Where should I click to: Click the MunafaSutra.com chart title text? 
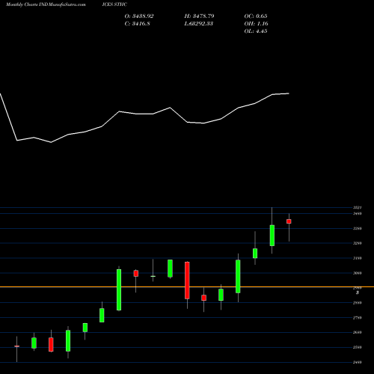click(46, 4)
